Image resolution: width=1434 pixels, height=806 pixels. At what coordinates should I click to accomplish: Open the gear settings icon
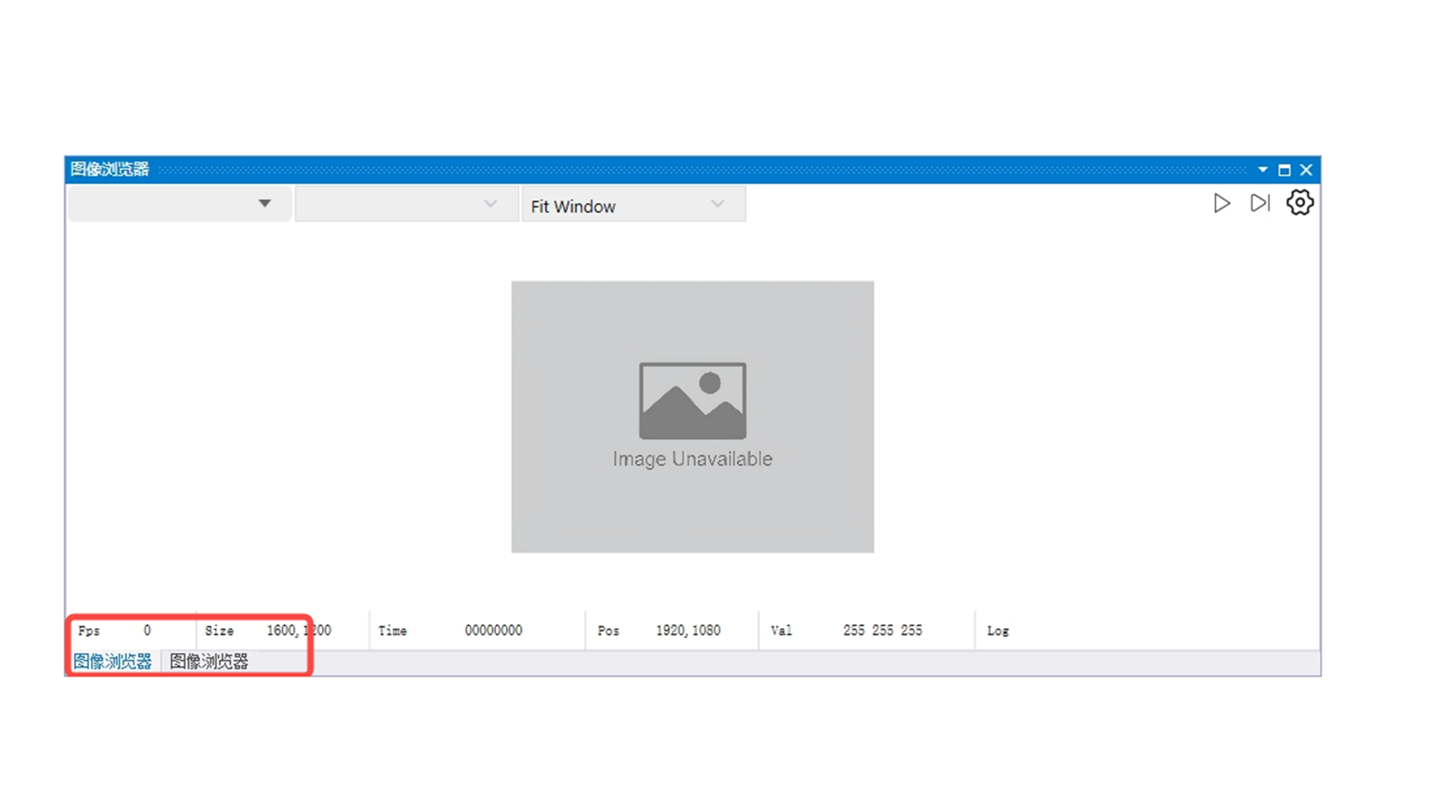pyautogui.click(x=1300, y=202)
